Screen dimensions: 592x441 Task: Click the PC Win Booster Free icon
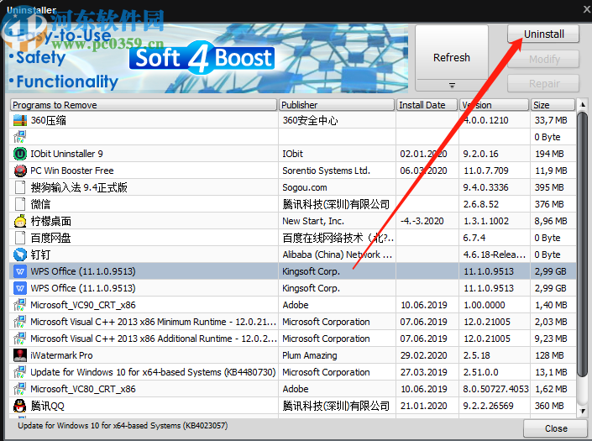tap(20, 171)
